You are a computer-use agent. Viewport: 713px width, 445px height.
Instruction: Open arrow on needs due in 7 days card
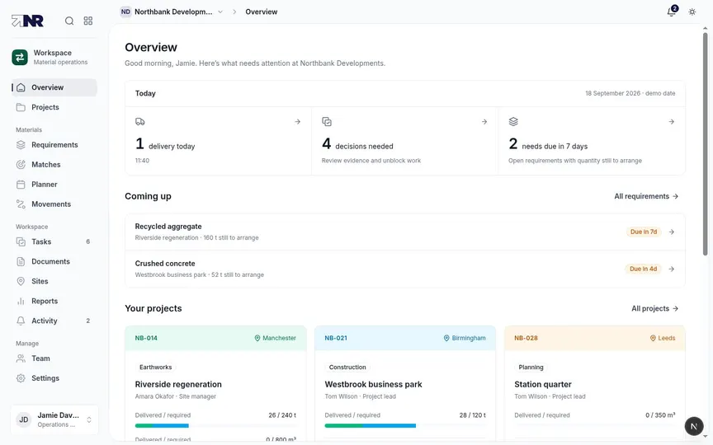(671, 122)
